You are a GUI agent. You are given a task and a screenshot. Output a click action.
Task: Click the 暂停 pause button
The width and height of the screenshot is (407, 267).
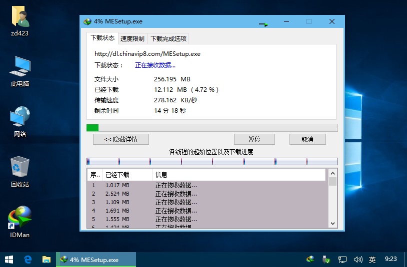(x=254, y=139)
